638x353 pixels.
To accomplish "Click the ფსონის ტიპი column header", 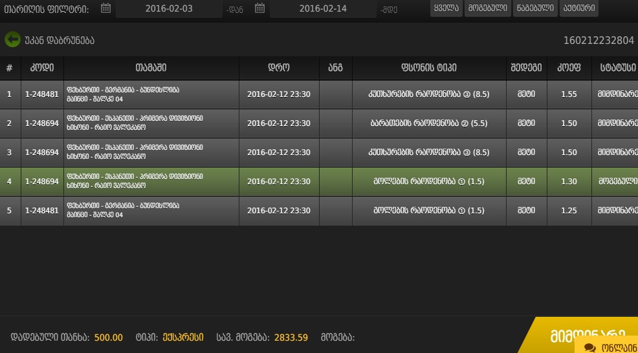I will point(429,68).
